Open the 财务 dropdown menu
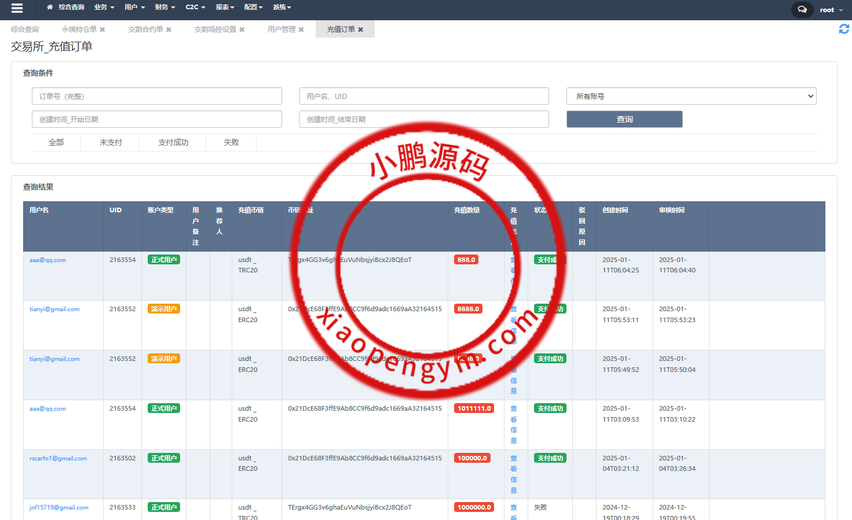 click(164, 8)
